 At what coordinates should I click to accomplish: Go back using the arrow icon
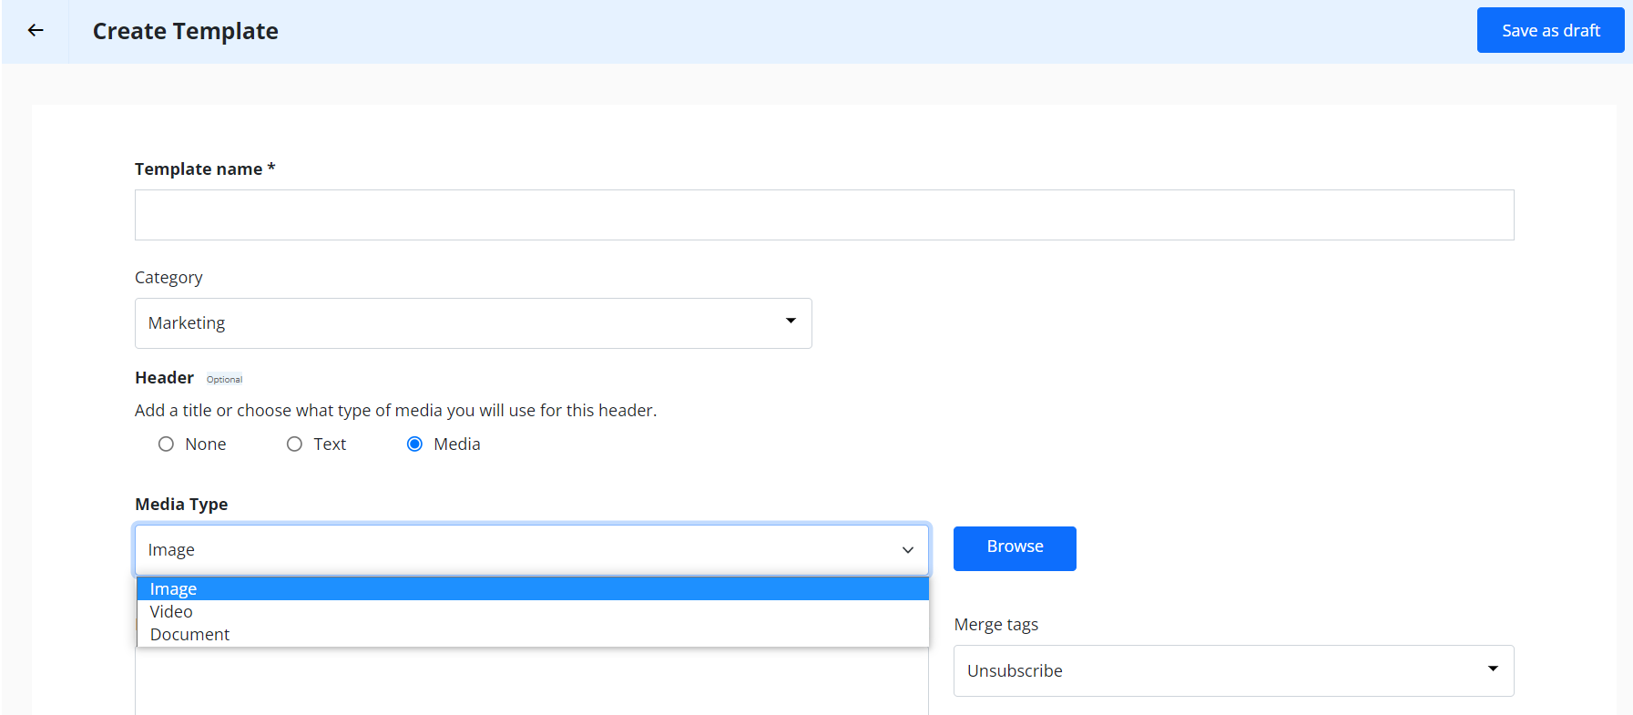[36, 31]
